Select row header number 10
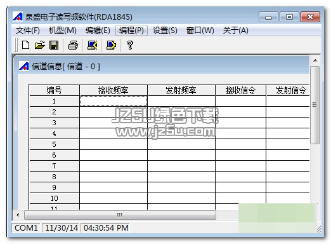Image resolution: width=331 pixels, height=244 pixels. tap(55, 198)
